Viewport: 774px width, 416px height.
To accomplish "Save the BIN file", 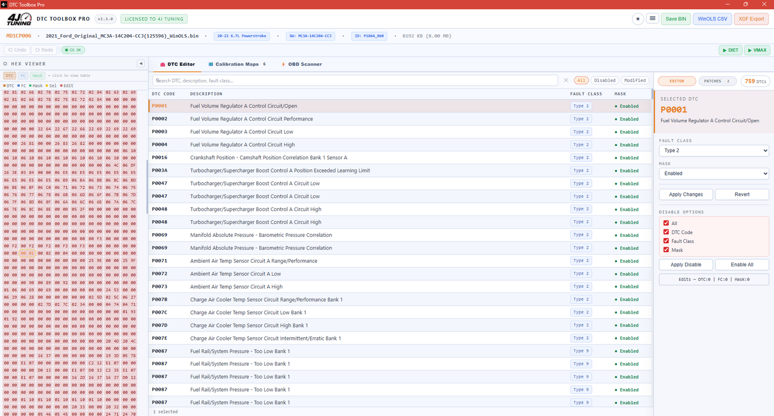I will pos(676,19).
